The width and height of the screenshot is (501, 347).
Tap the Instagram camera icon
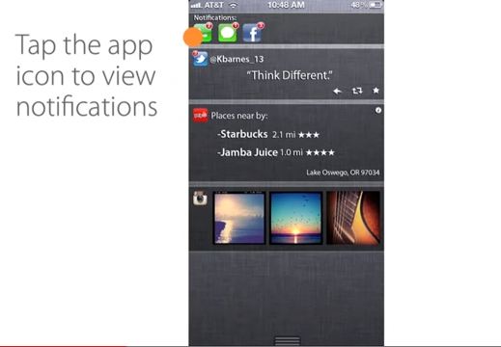[x=200, y=199]
